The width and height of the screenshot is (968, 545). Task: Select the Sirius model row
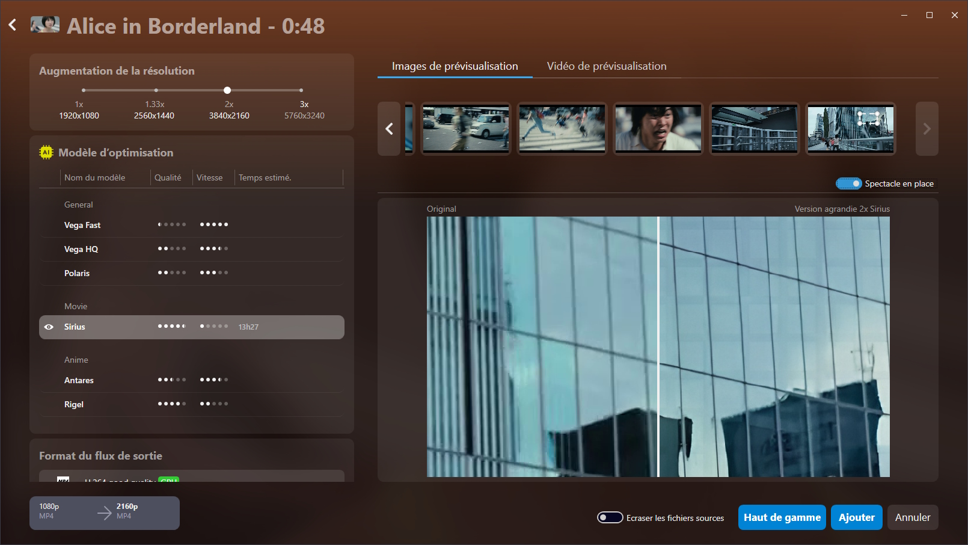[x=192, y=327]
